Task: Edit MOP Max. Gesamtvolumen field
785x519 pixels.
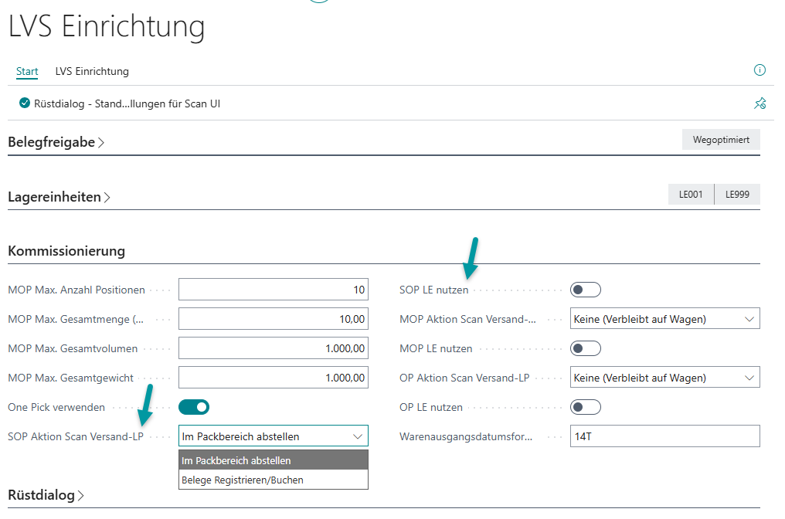Action: 274,348
